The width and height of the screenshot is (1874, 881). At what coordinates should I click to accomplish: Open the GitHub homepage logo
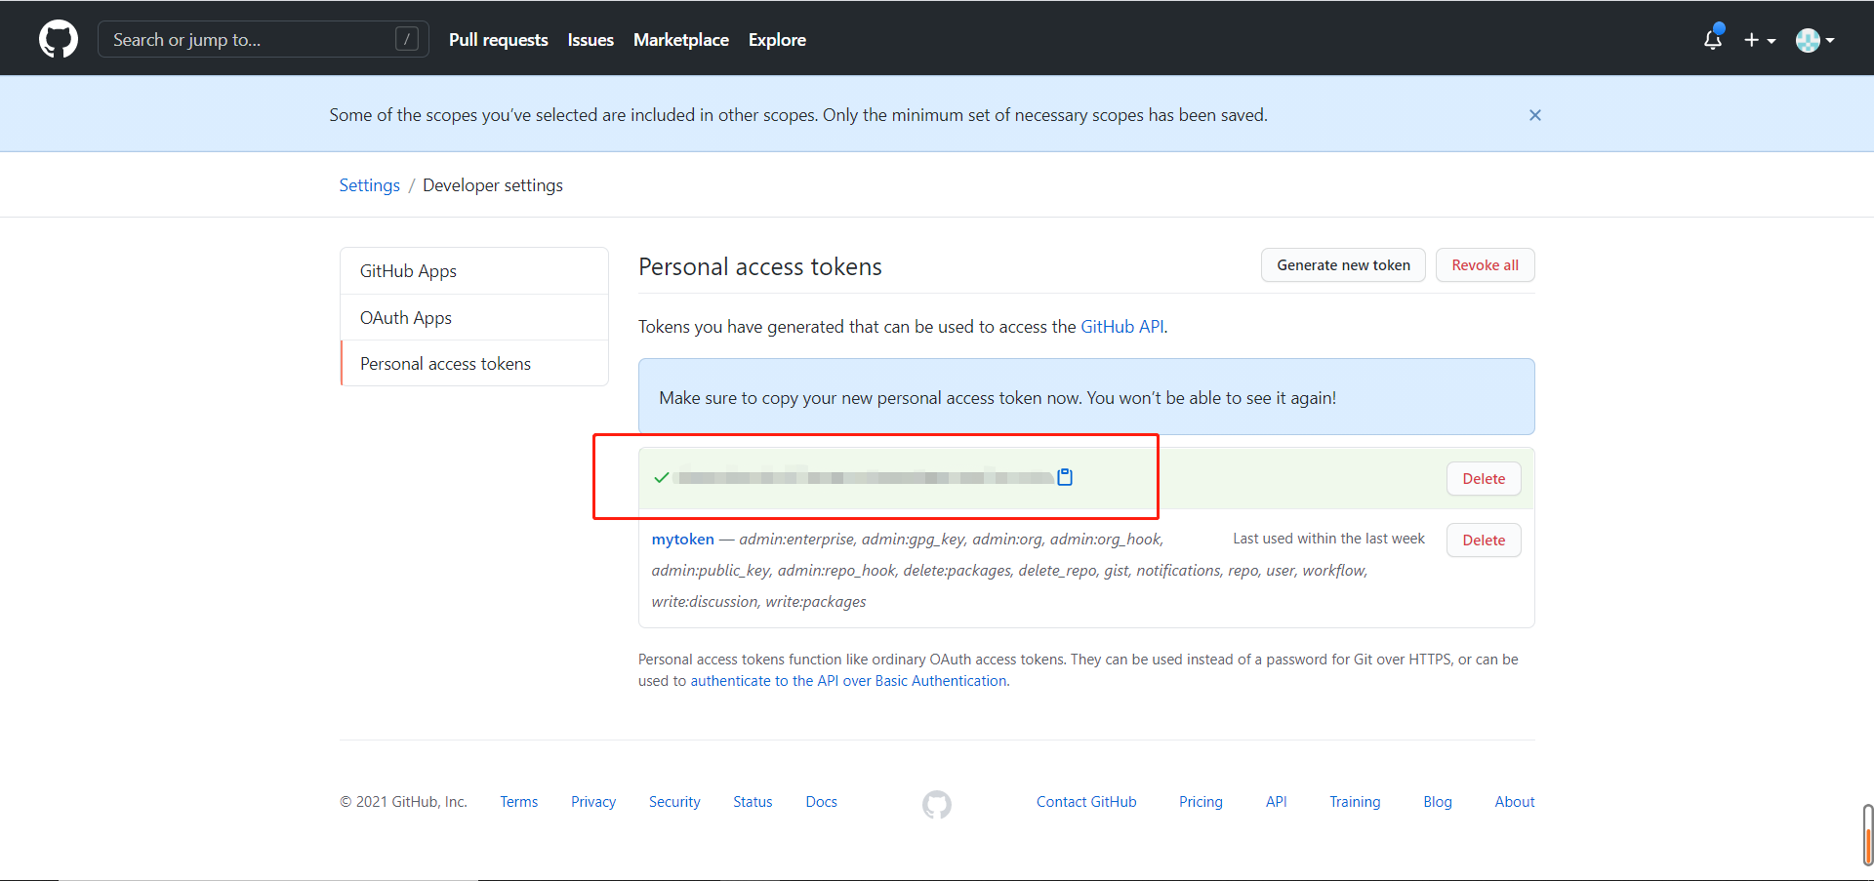coord(59,39)
